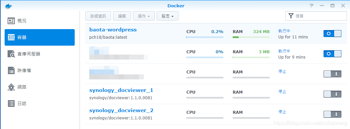Image resolution: width=350 pixels, height=129 pixels.
Task: Maximize the Docker window
Action: (x=332, y=6)
